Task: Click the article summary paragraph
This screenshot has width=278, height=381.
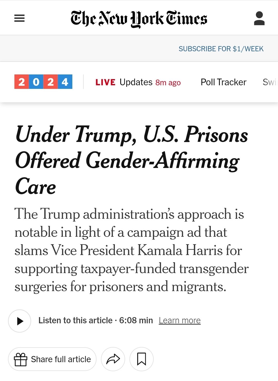Action: point(131,250)
